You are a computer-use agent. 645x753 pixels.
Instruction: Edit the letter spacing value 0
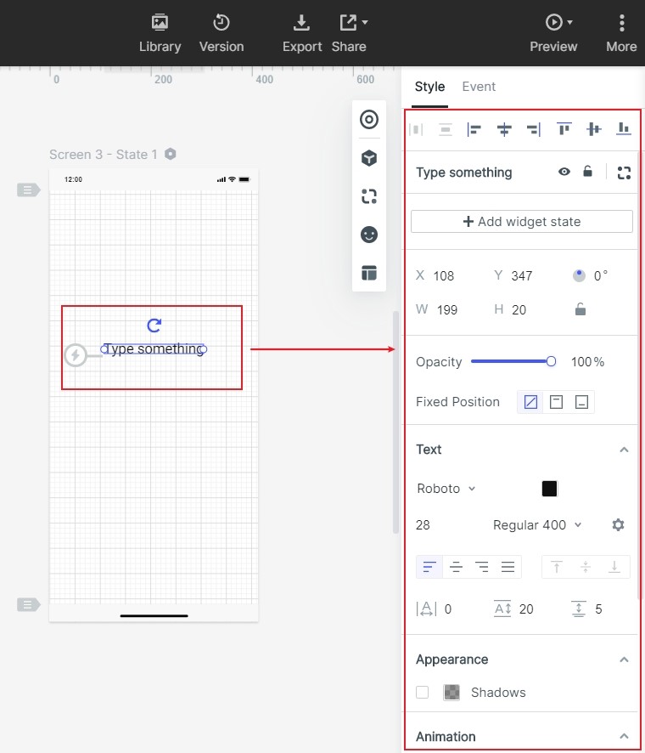pos(448,609)
